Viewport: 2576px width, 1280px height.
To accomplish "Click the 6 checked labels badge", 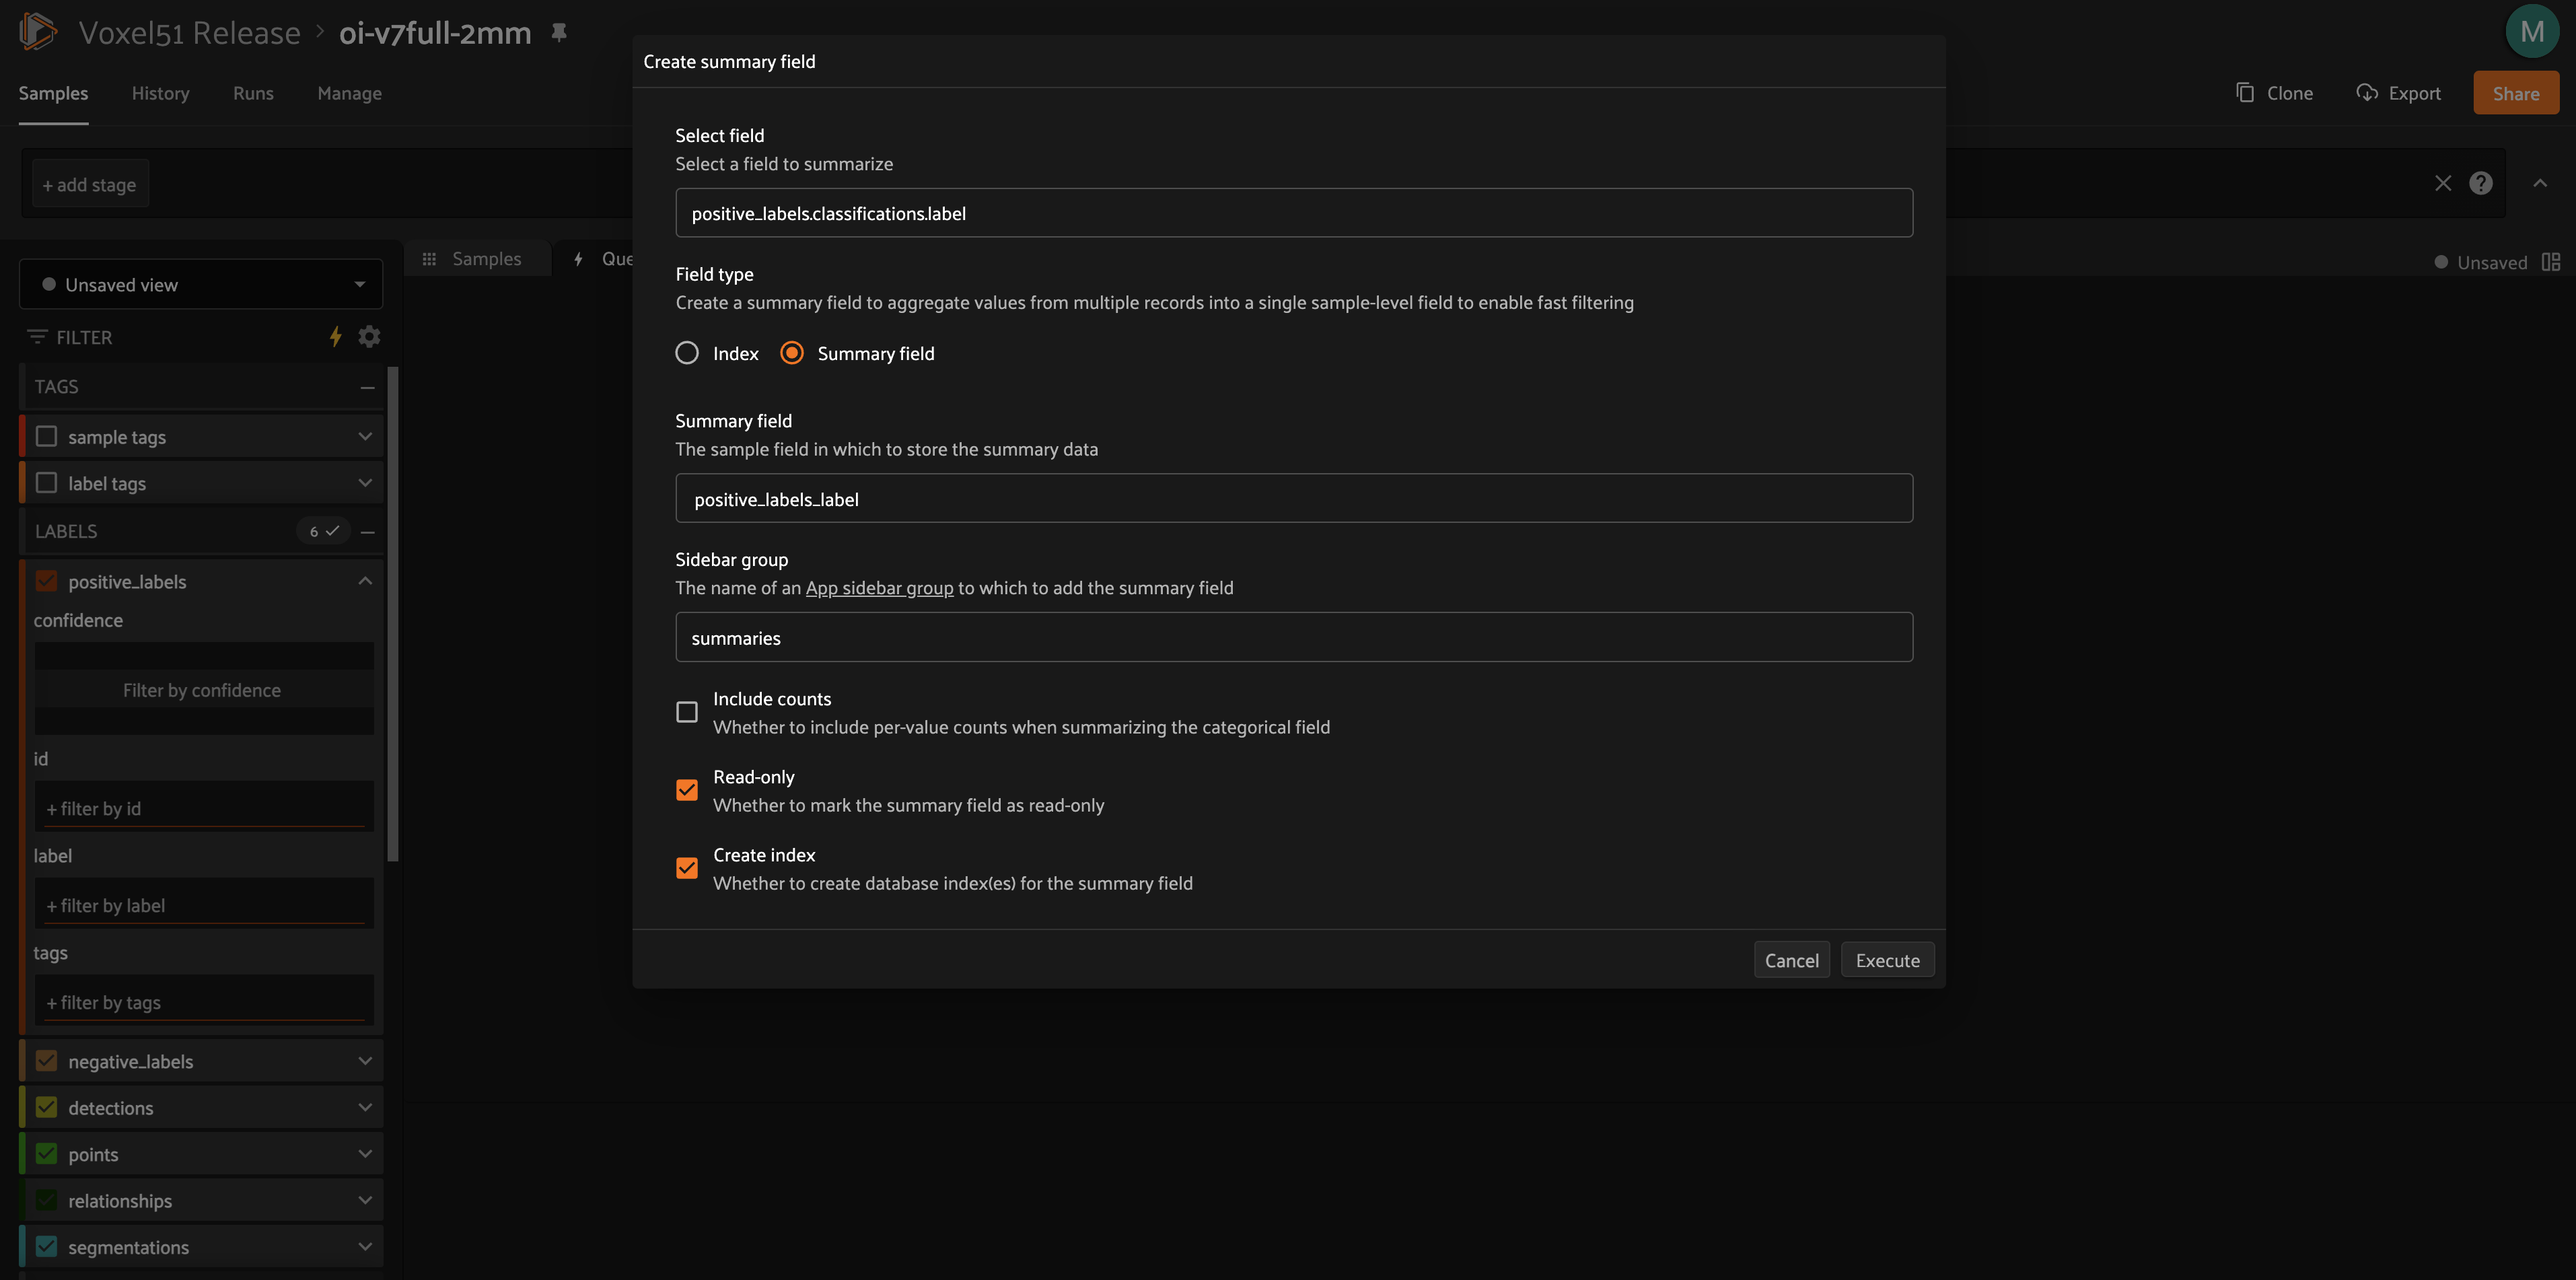I will click(323, 531).
